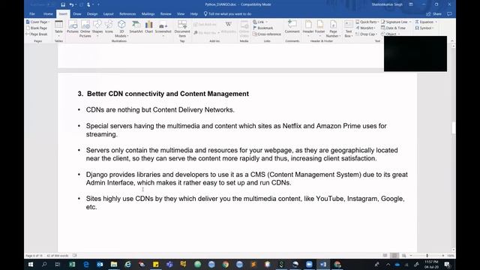The height and width of the screenshot is (270, 480).
Task: Toggle the ribbon display options button
Action: tap(411, 4)
